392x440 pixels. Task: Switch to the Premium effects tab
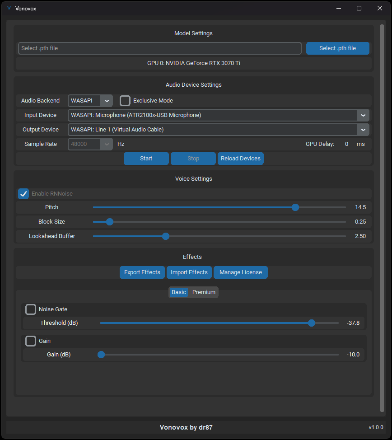[x=204, y=292]
